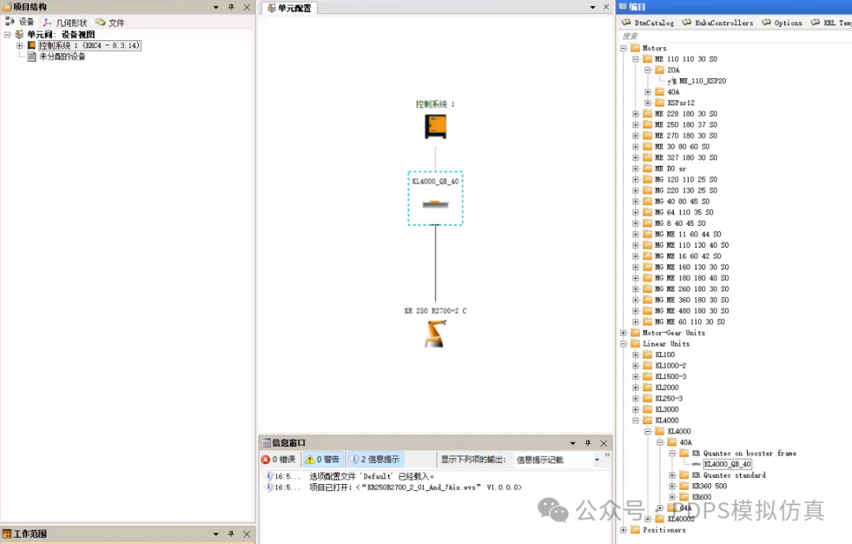The image size is (852, 544).
Task: Toggle the 0 警告 filter button
Action: (x=323, y=460)
